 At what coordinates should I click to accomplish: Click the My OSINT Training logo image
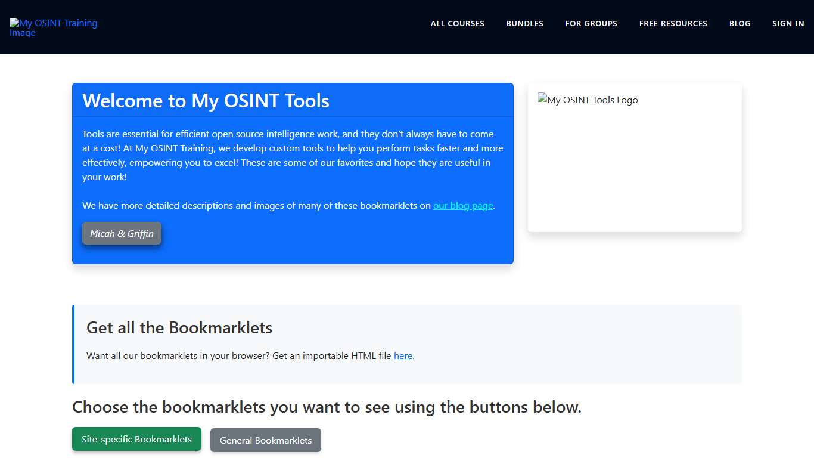[x=53, y=27]
